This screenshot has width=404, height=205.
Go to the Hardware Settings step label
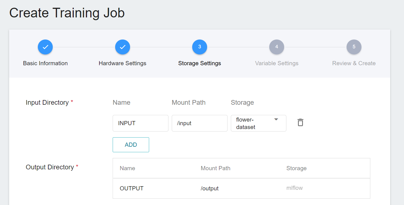pyautogui.click(x=123, y=63)
